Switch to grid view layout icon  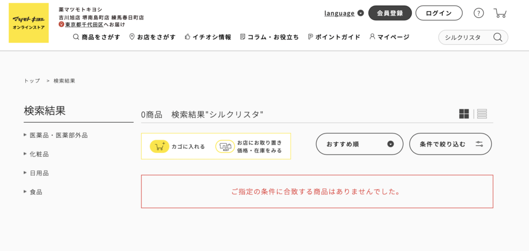tap(464, 114)
